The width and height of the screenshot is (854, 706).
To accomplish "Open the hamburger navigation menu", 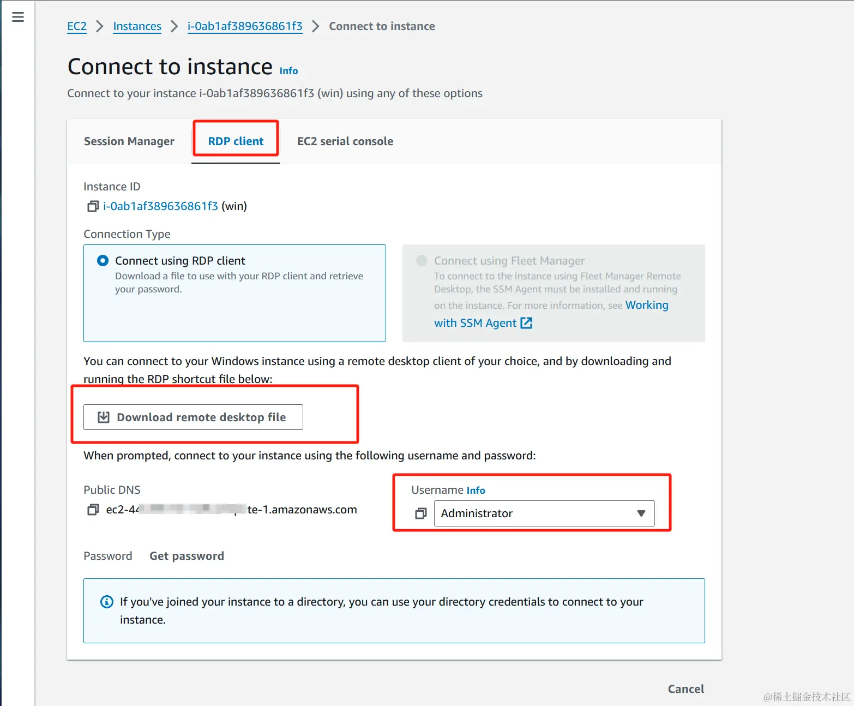I will tap(18, 17).
